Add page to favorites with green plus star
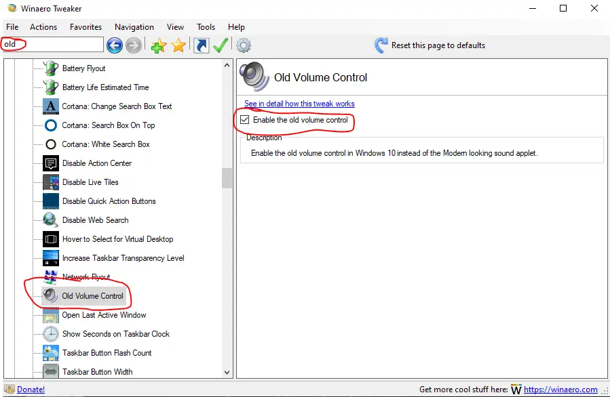This screenshot has width=610, height=397. pyautogui.click(x=159, y=46)
